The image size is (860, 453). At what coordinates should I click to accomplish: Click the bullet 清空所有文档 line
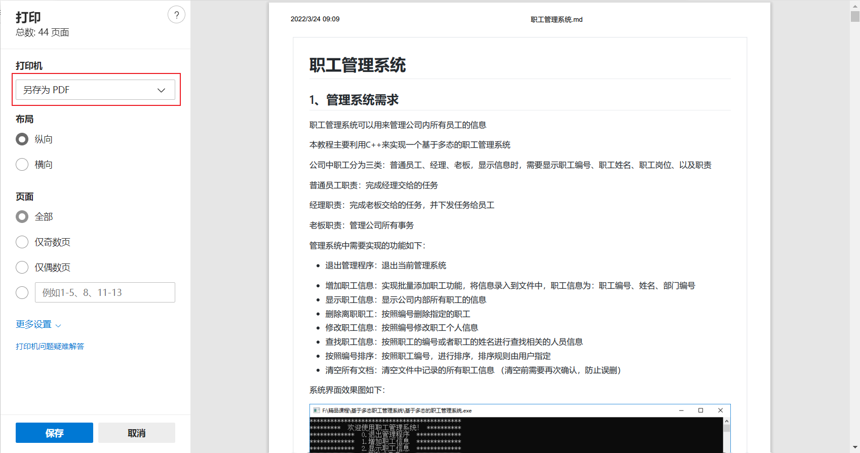click(x=473, y=370)
